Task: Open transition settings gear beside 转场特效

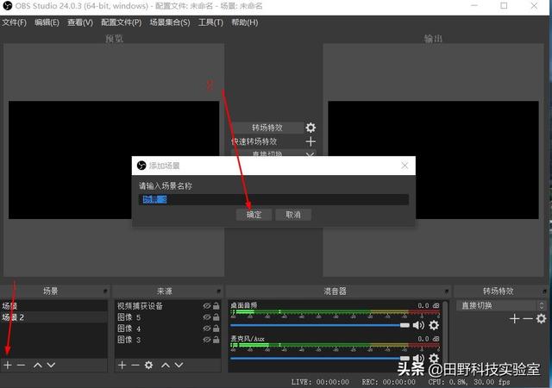Action: click(310, 128)
